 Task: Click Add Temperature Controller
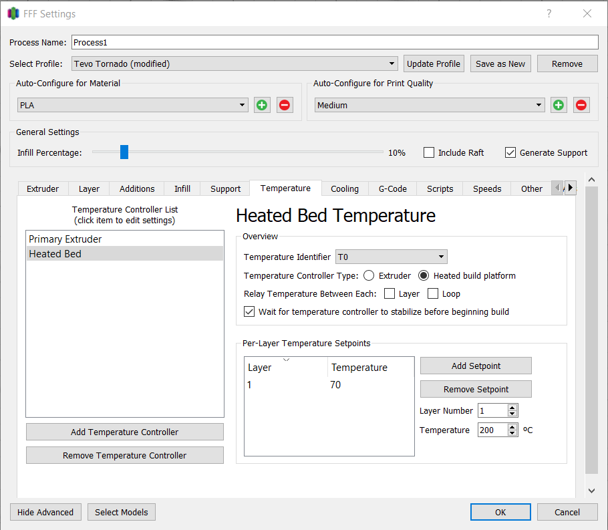click(124, 432)
